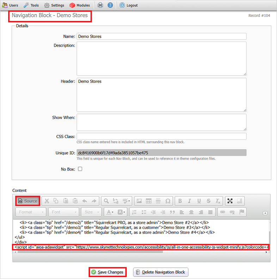Click the printer icon in top toolbar
The width and height of the screenshot is (277, 279).
pyautogui.click(x=100, y=5)
